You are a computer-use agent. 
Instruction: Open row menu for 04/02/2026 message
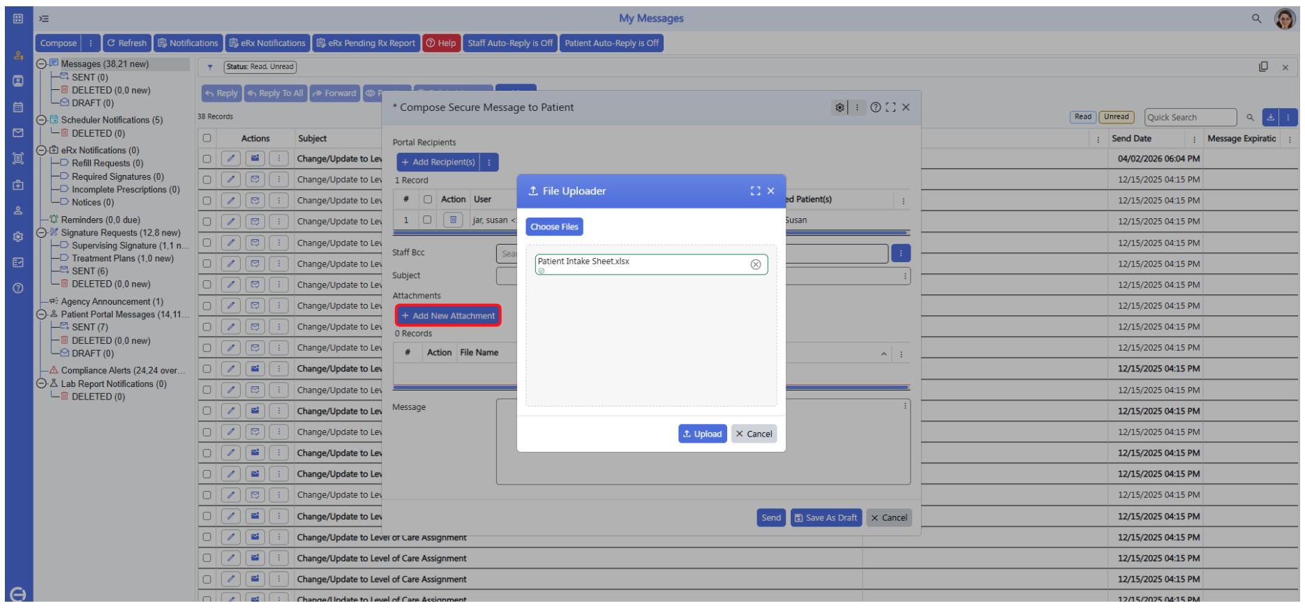279,159
